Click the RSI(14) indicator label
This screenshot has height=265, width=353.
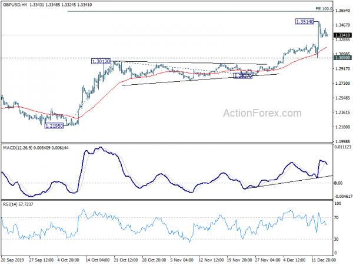pos(10,204)
